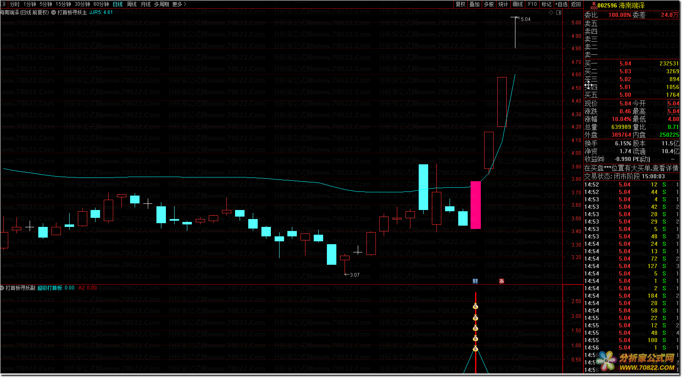Viewport: 683px width, 378px height.
Task: Expand sub-chart 打首板寻妖副 indicator dropdown
Action: click(x=2, y=288)
